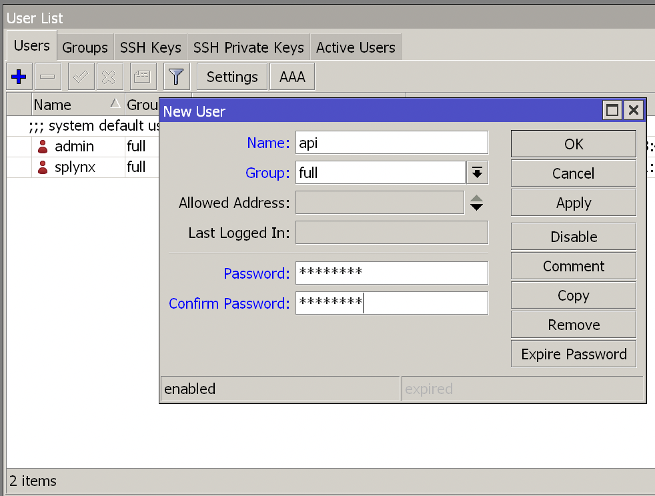Click the comment icon in toolbar
The image size is (655, 496).
142,77
